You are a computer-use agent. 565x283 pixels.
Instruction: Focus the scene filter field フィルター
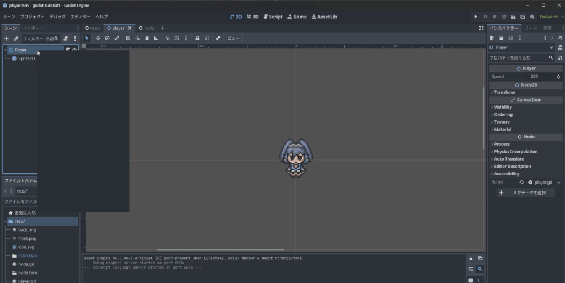(x=40, y=39)
